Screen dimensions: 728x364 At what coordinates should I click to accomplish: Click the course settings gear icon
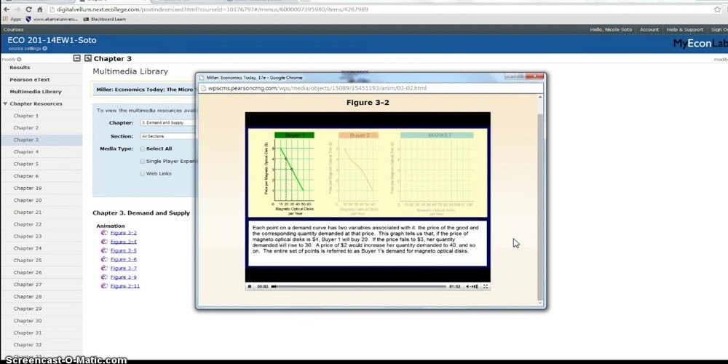coord(44,48)
